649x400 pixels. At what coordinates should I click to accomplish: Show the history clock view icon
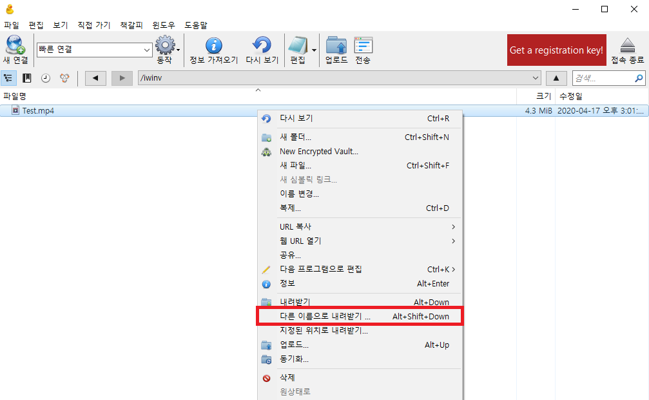(46, 78)
